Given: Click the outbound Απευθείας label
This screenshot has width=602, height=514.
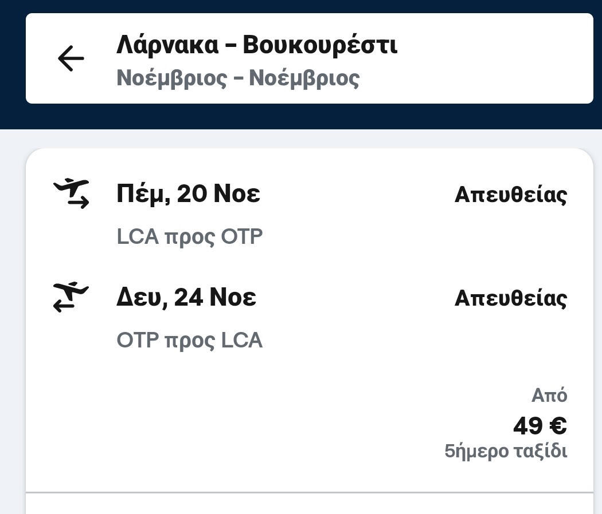Looking at the screenshot, I should coord(510,195).
